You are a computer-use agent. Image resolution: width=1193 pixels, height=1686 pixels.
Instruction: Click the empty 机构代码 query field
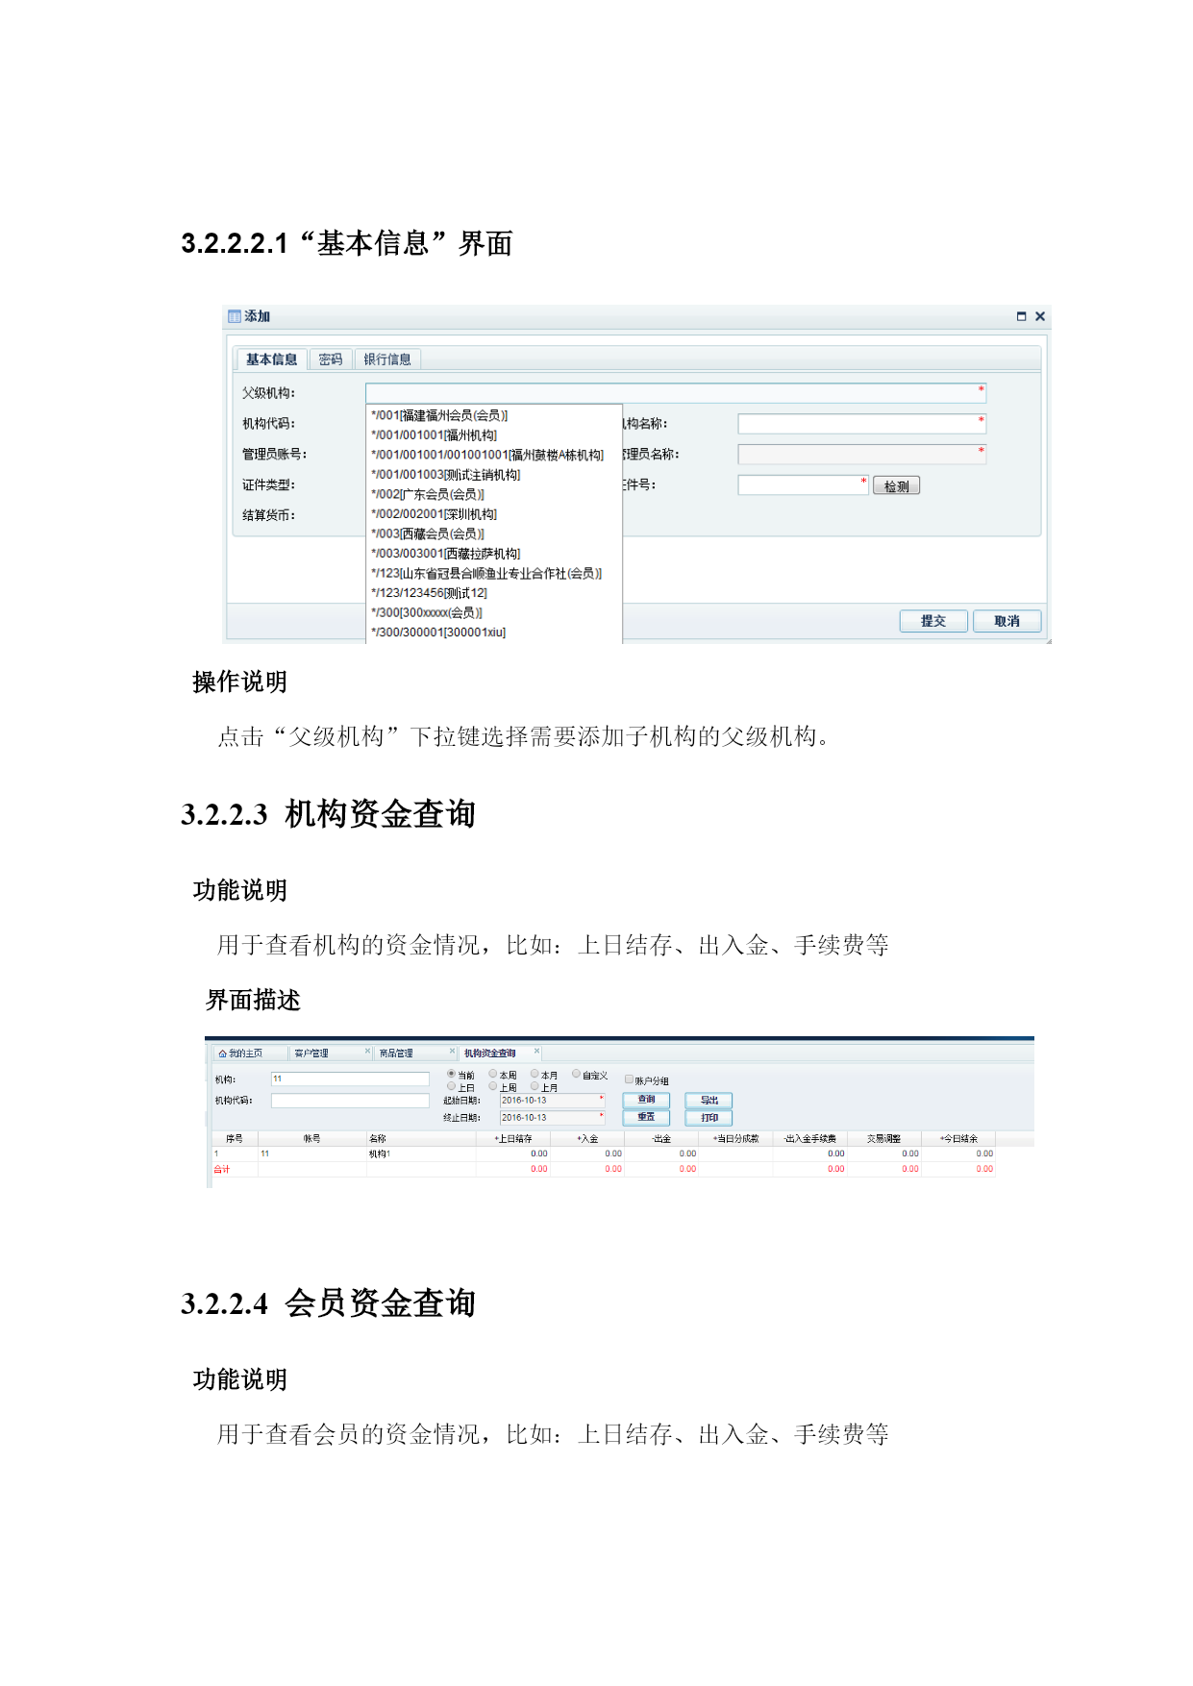point(350,1101)
